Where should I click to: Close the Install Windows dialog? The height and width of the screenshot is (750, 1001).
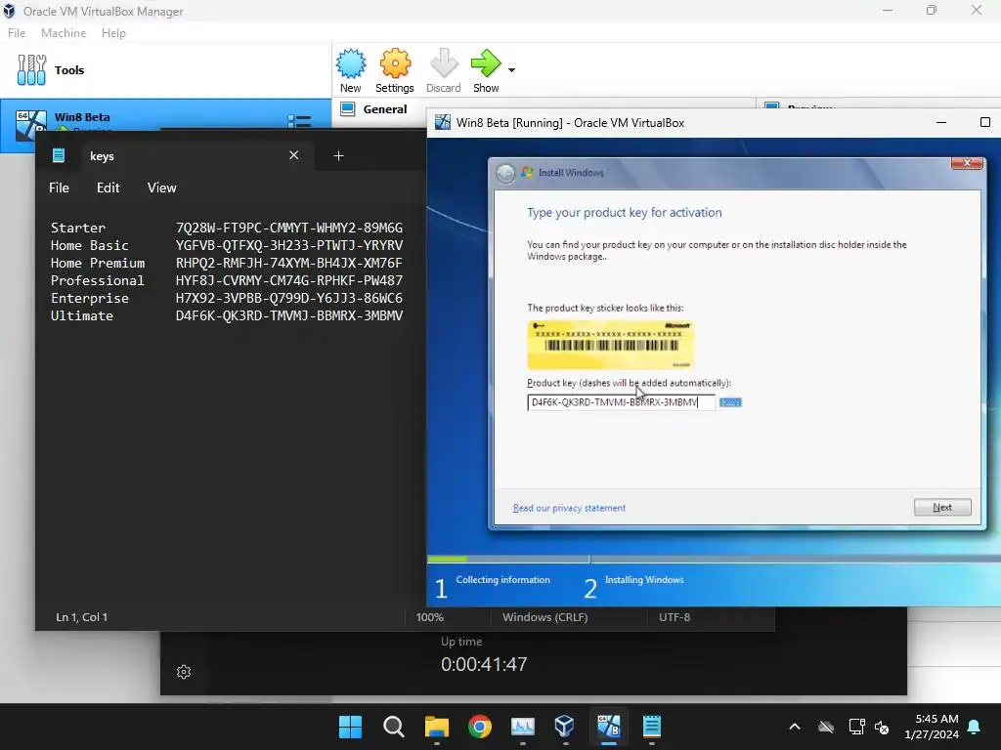click(x=967, y=163)
